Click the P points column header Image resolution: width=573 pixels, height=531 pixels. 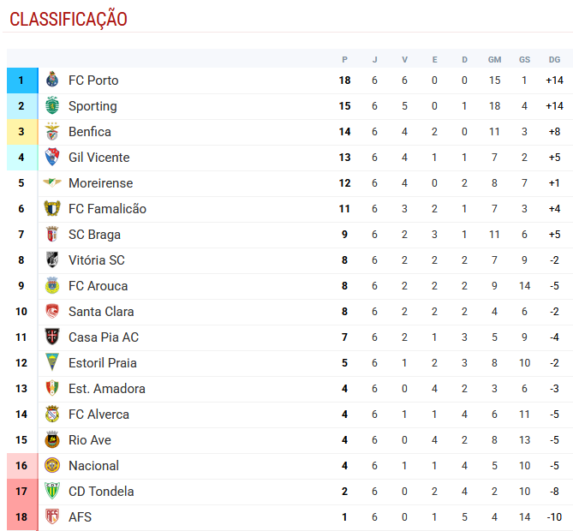(345, 59)
